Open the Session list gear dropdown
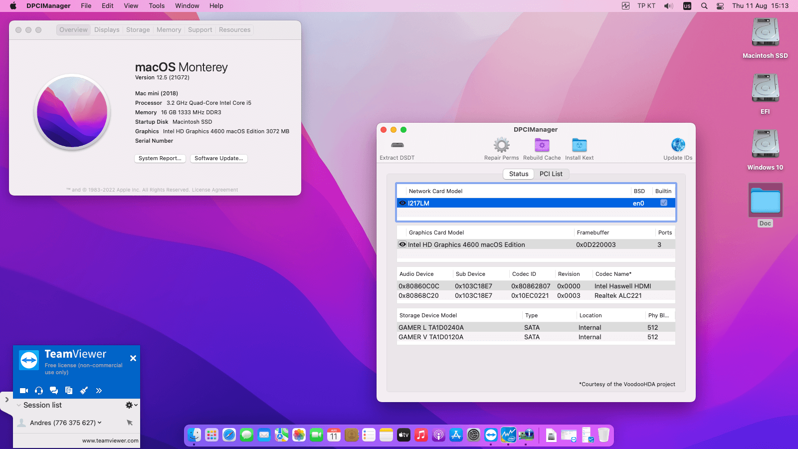 131,405
